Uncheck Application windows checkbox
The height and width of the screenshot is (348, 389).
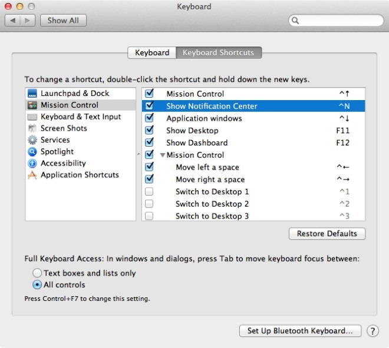click(149, 118)
